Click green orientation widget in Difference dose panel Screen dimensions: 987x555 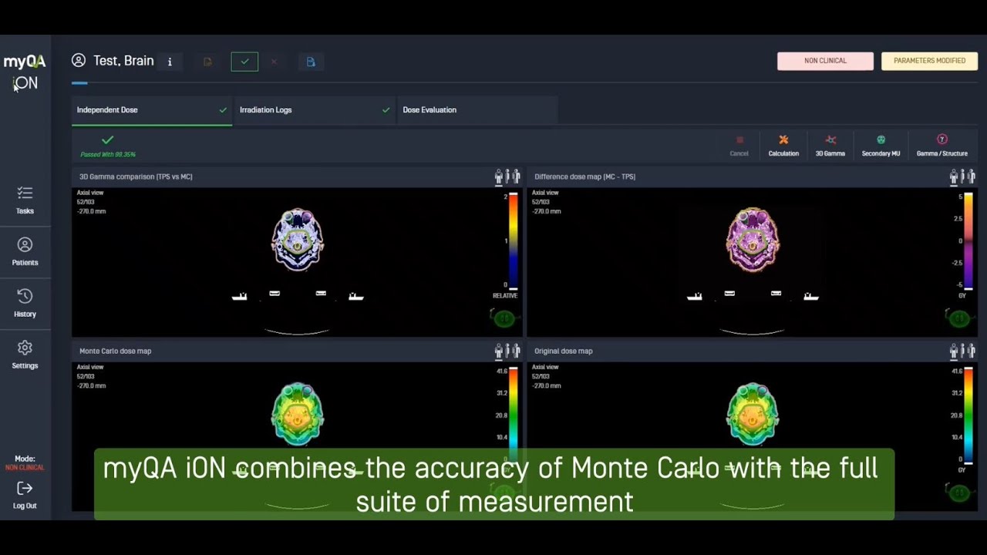(x=958, y=318)
